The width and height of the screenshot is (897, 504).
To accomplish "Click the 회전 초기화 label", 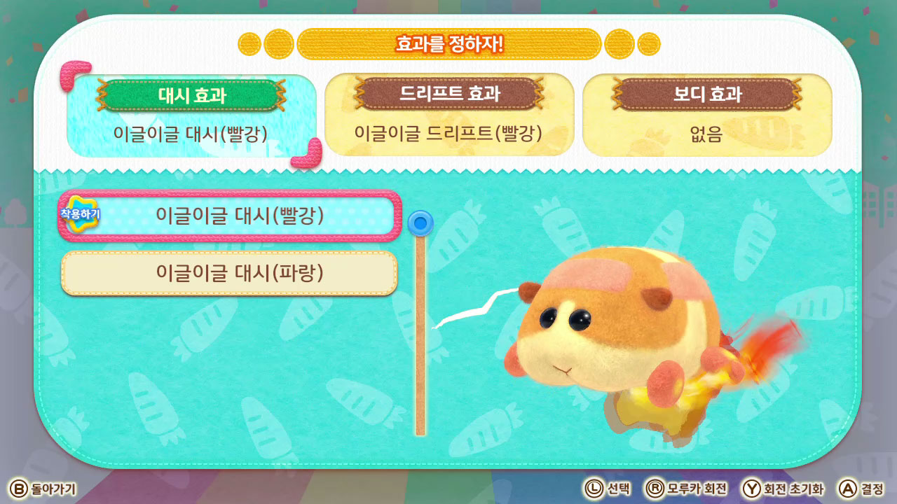I will pyautogui.click(x=795, y=489).
